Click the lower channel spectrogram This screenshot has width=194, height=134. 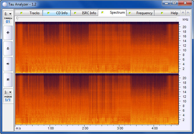coord(97,99)
